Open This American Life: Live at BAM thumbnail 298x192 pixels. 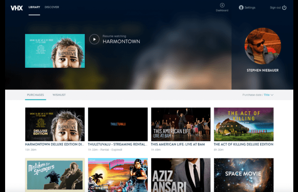[181, 124]
